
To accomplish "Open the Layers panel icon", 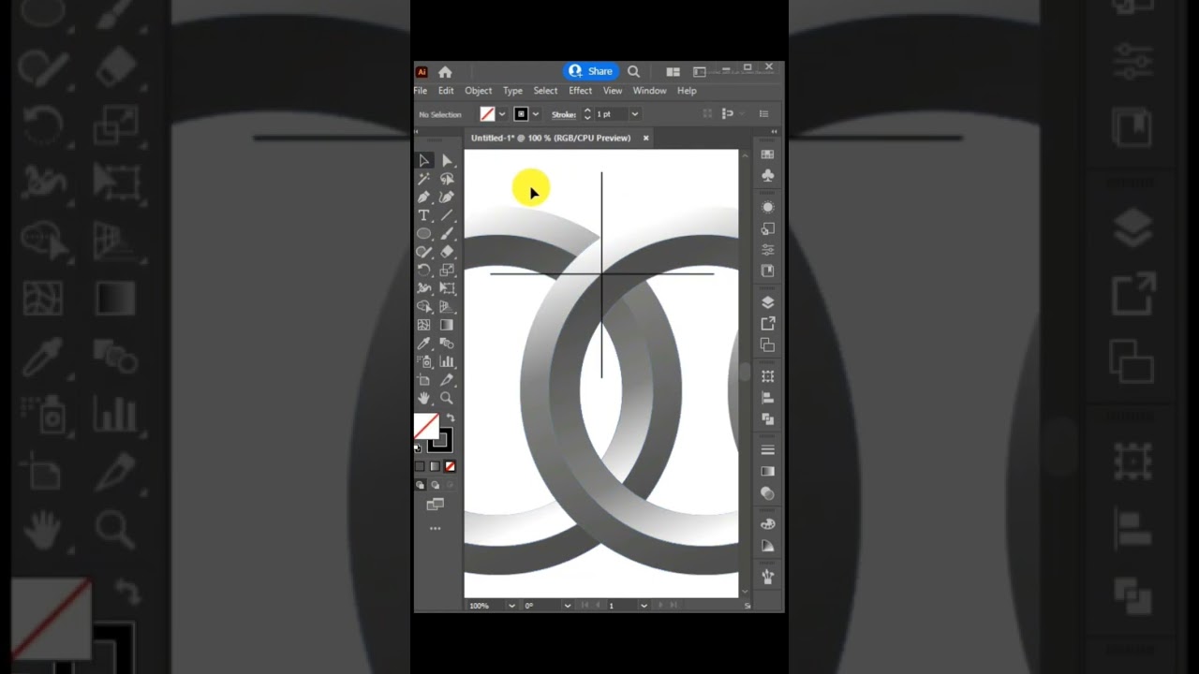I will (768, 302).
